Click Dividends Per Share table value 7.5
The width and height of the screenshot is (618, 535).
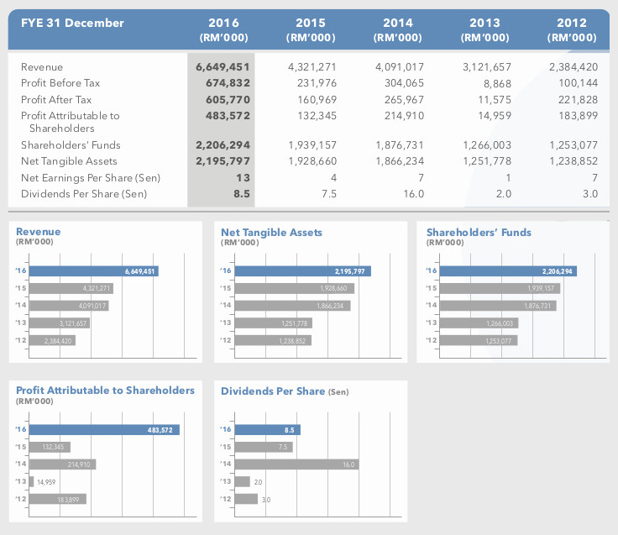(x=329, y=194)
